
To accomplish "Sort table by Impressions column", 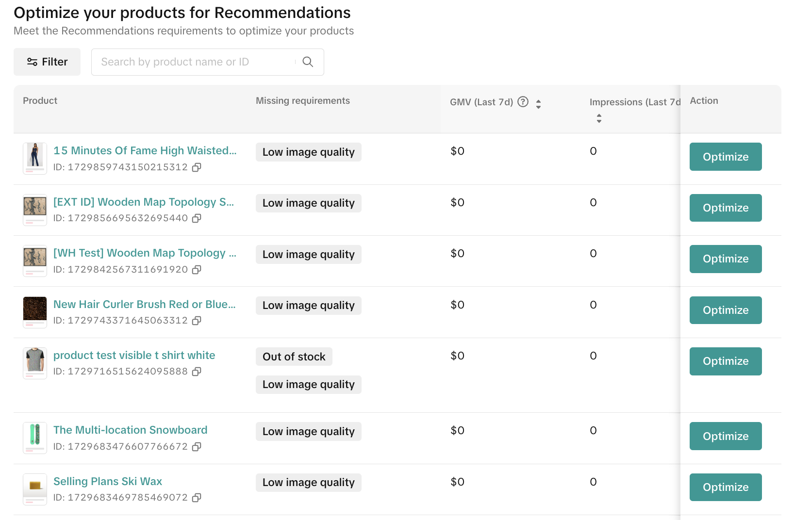I will (599, 118).
